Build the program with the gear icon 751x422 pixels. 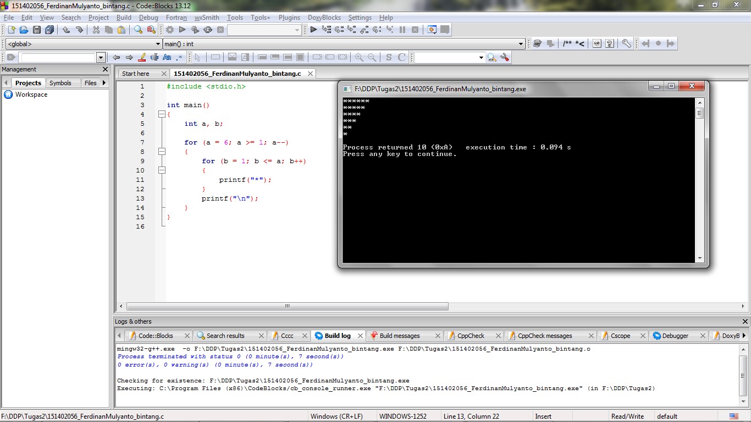(x=170, y=30)
